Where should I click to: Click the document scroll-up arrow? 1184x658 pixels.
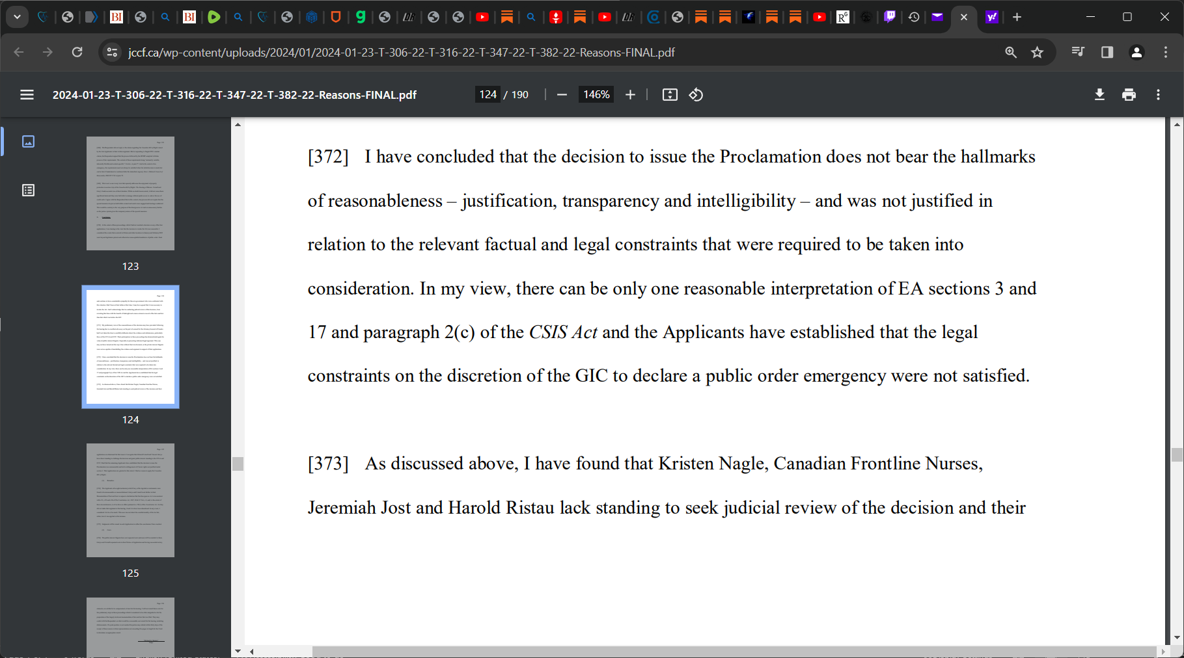click(x=1177, y=124)
